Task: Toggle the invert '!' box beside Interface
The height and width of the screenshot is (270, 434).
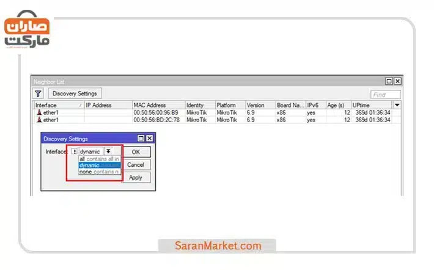Action: [74, 151]
